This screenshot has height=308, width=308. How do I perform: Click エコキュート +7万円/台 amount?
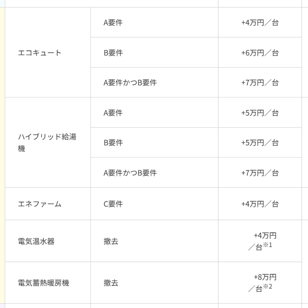(x=260, y=83)
